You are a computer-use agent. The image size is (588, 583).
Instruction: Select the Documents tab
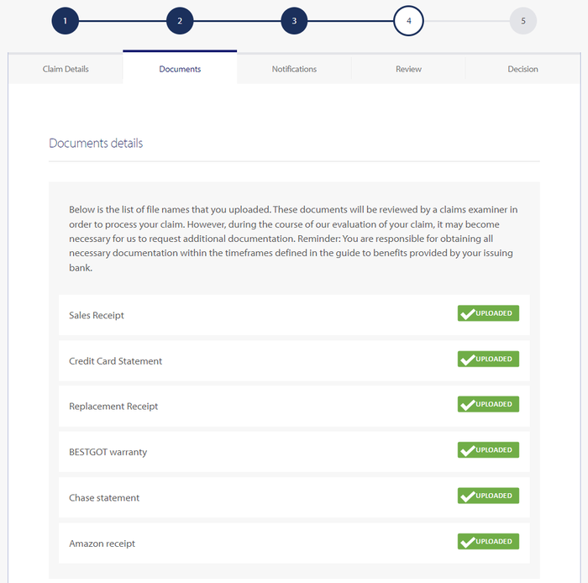[180, 68]
